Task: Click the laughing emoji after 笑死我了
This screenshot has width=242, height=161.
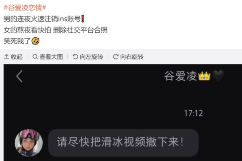Action: tap(35, 41)
